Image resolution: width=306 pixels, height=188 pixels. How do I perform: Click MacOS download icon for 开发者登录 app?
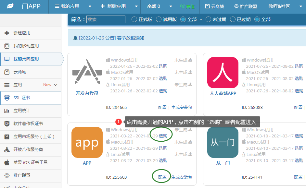pyautogui.click(x=190, y=73)
